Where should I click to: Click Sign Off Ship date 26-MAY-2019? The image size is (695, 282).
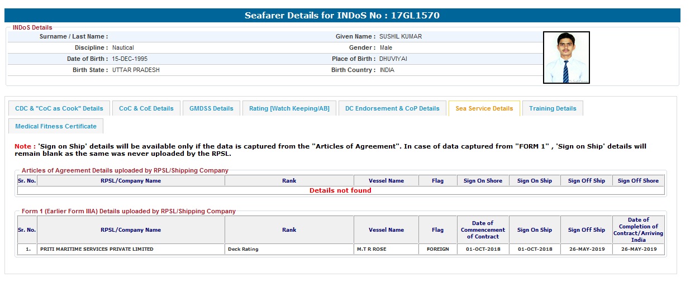[586, 249]
